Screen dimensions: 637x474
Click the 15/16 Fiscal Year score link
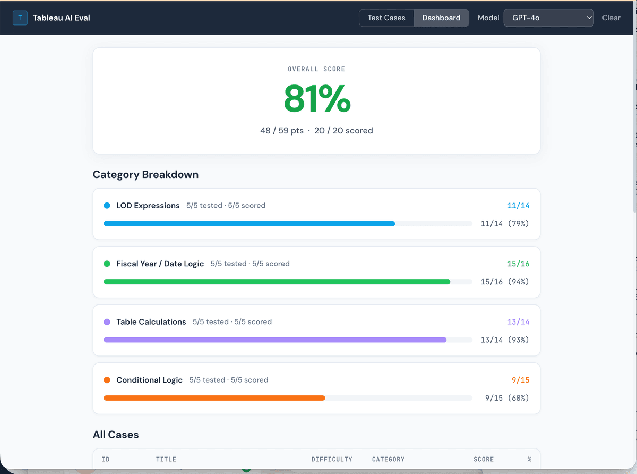pos(519,263)
